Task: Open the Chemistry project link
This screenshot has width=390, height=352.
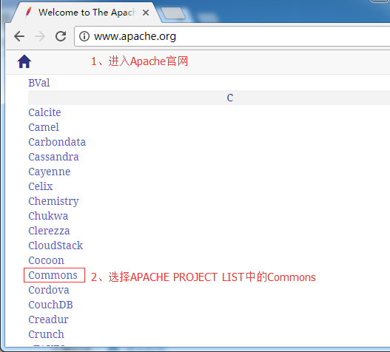Action: coord(53,201)
